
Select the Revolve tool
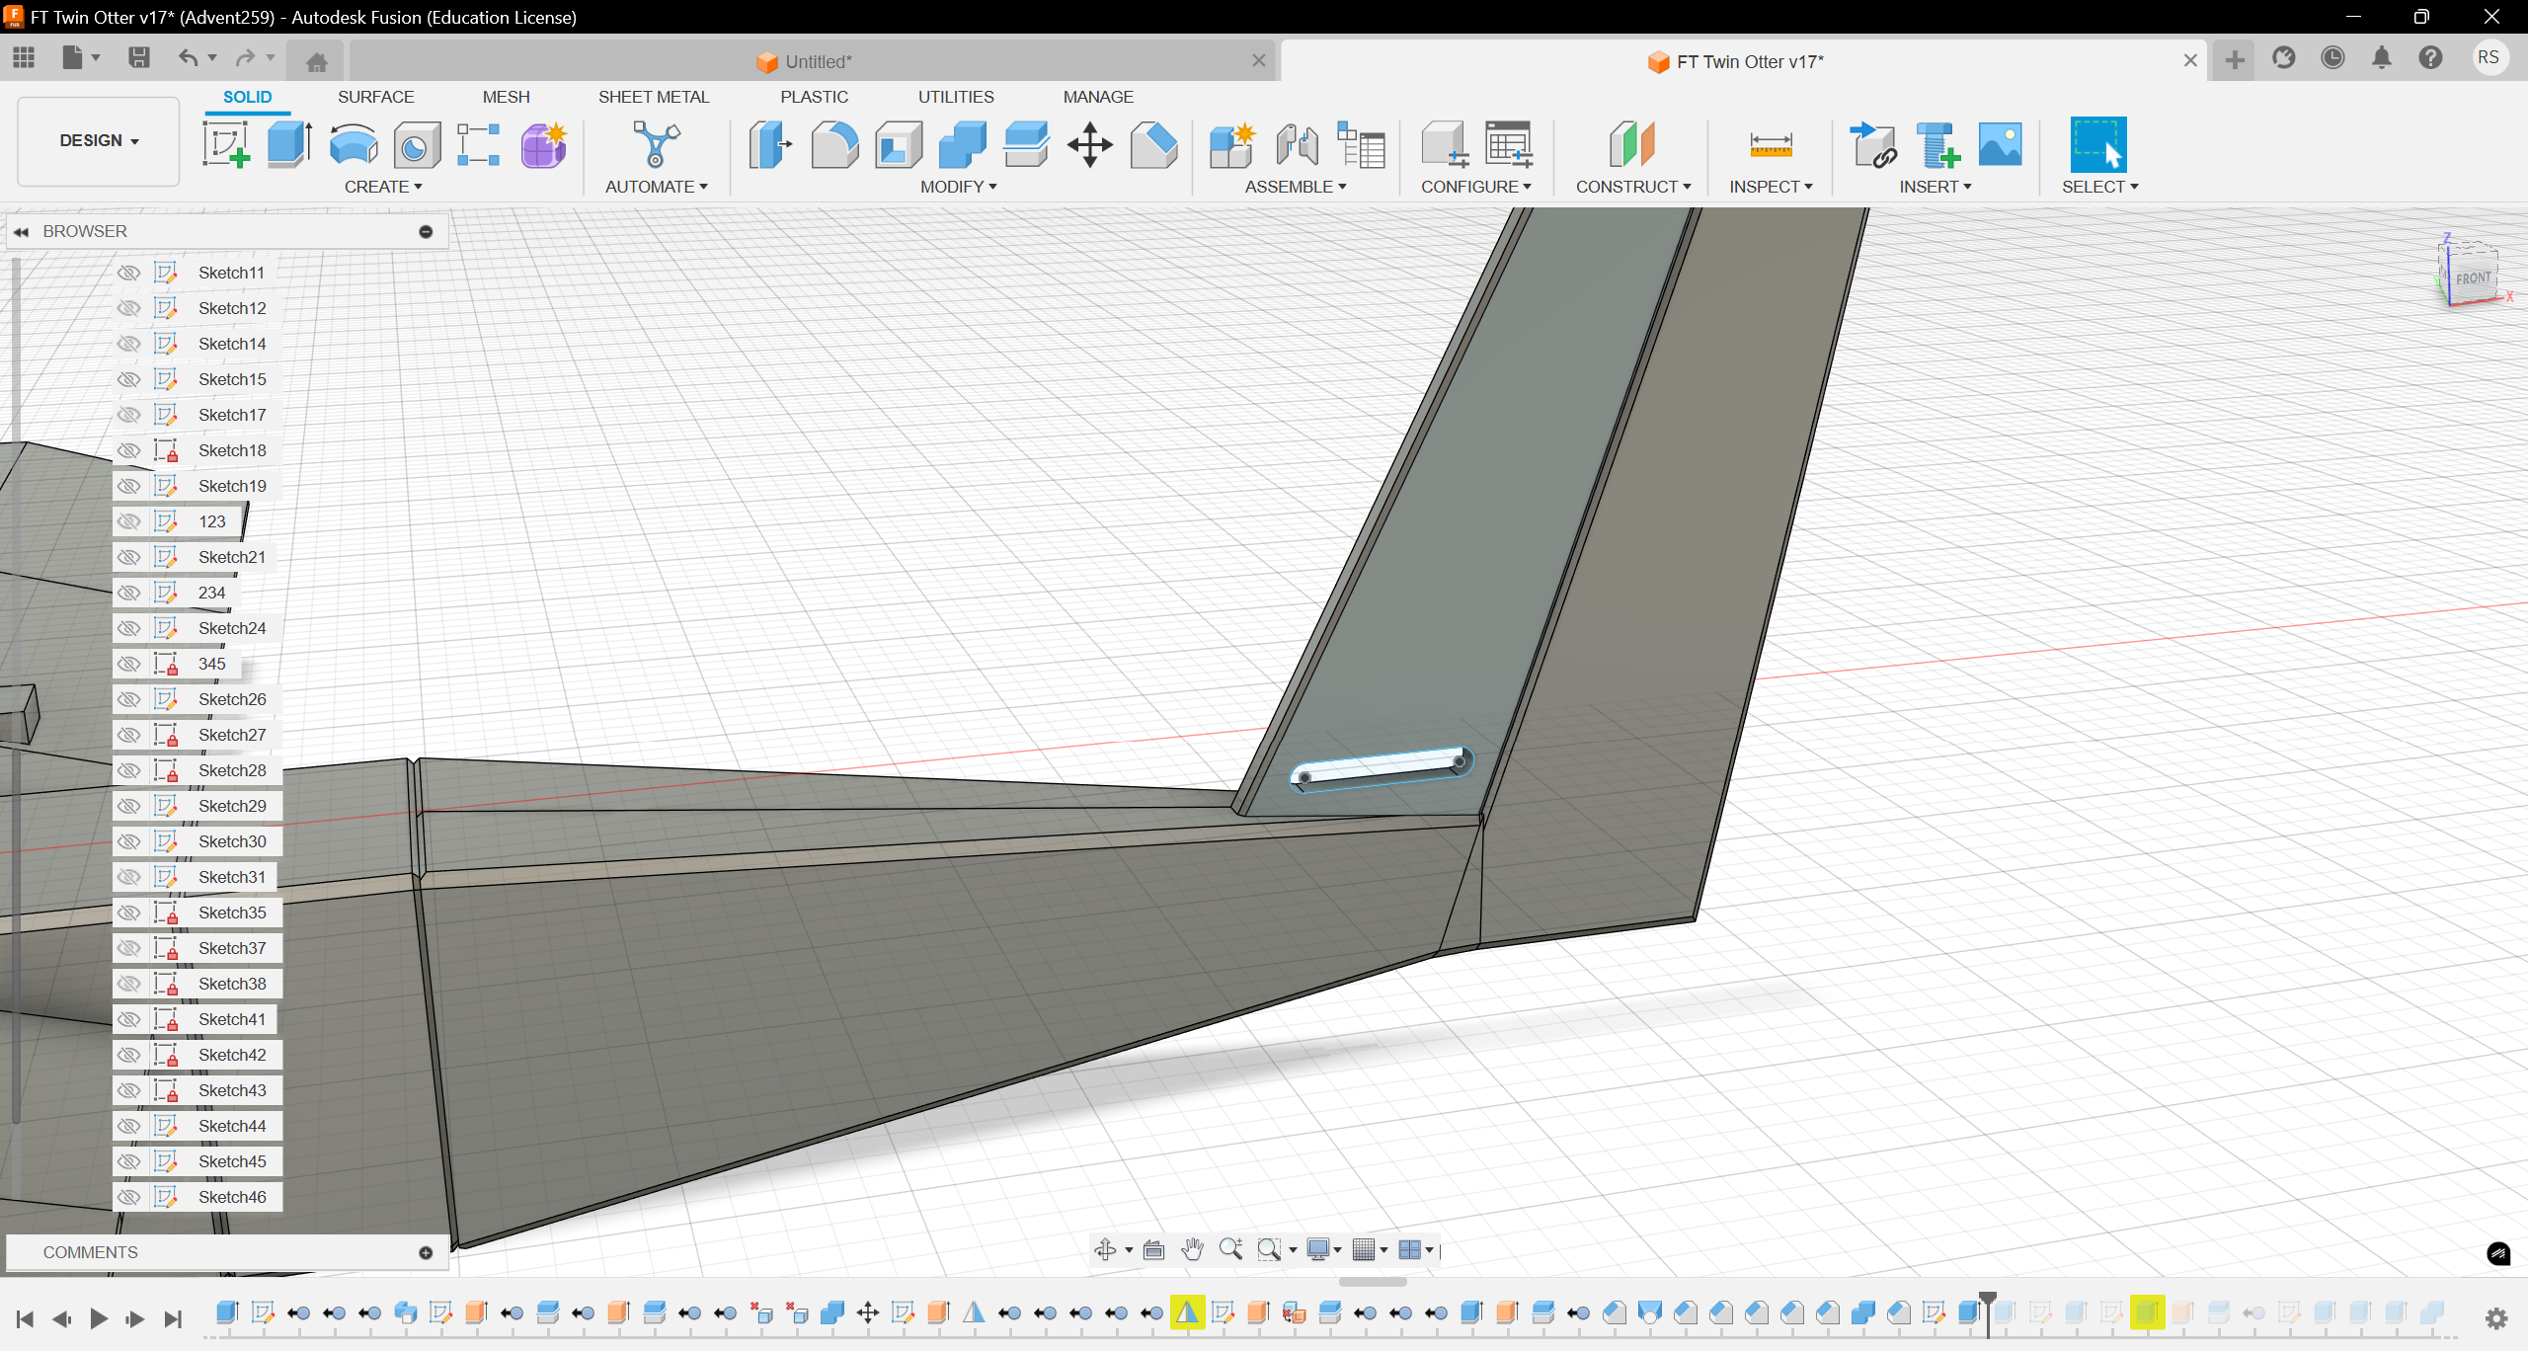point(354,144)
